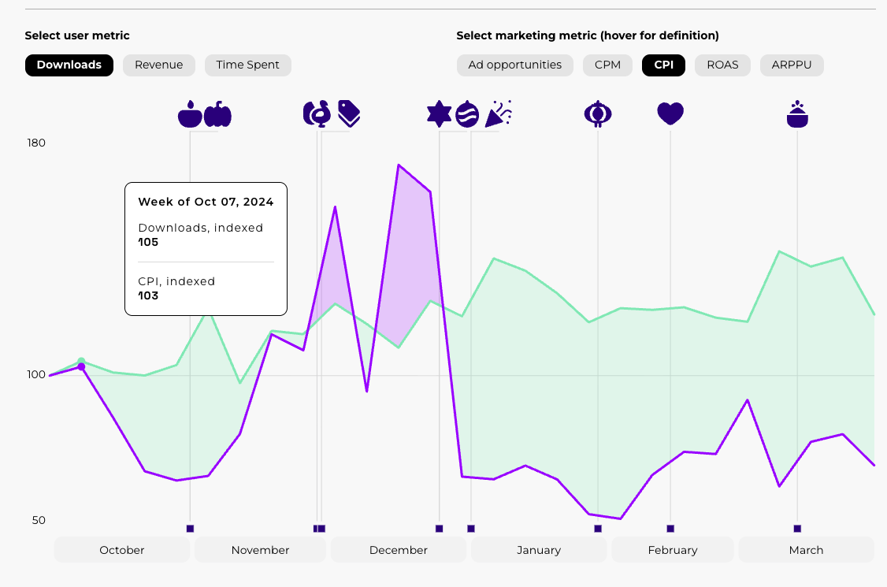Click the Hanukkah star icon
Screen dimensions: 887x587
click(x=439, y=114)
